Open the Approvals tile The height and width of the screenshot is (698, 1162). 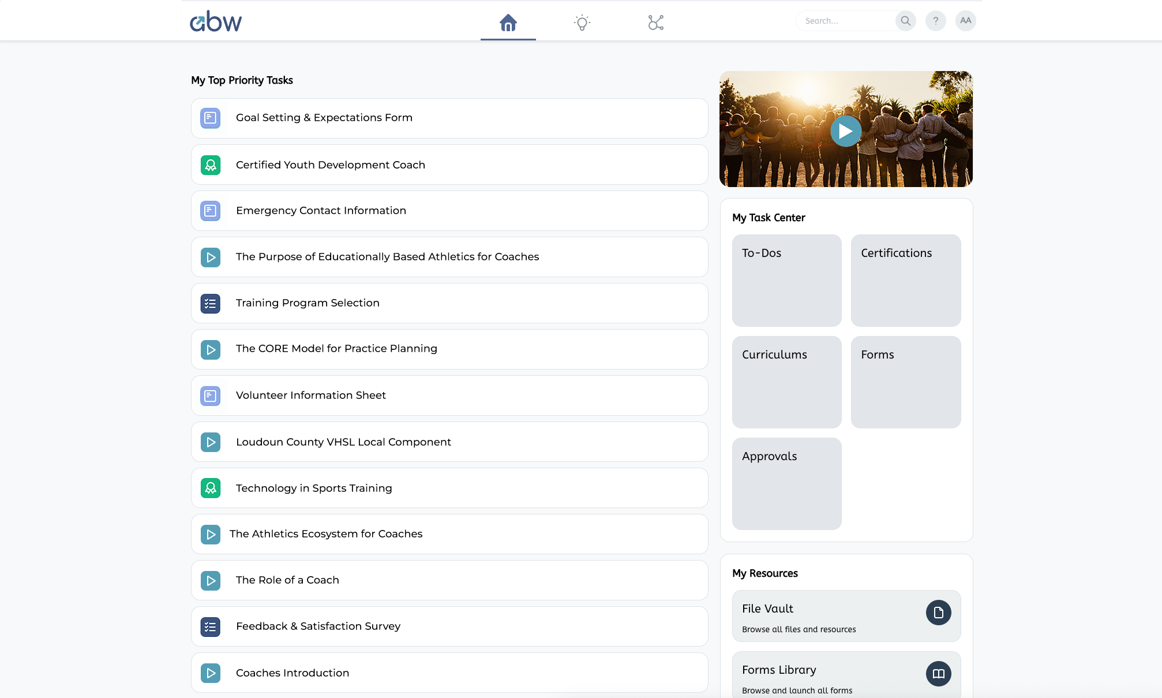coord(786,483)
